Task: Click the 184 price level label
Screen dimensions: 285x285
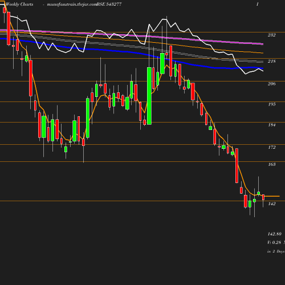Action: pos(272,125)
